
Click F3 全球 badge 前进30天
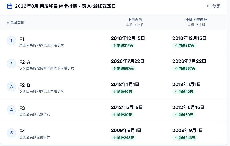(x=184, y=114)
